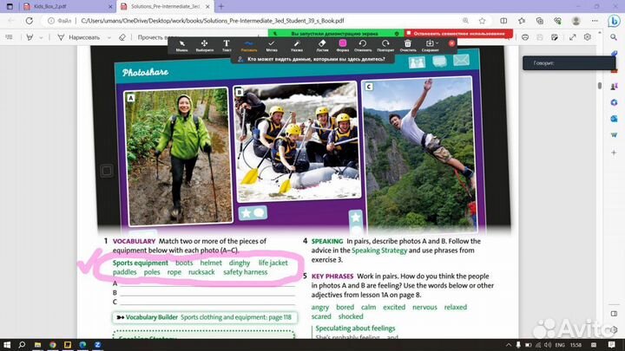
Task: Choose the Stamp (checkmark) annotation tool
Action: (x=272, y=45)
